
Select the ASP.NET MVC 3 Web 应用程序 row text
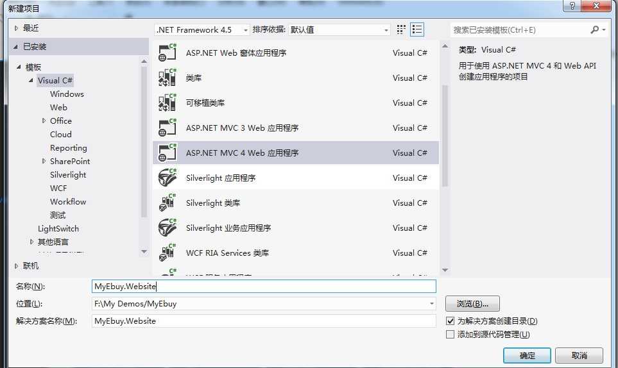[242, 128]
